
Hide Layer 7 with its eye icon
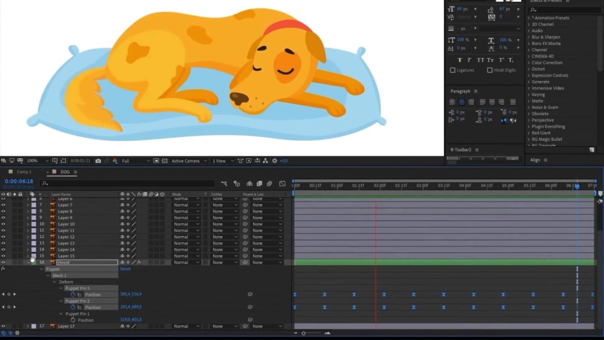(3, 205)
